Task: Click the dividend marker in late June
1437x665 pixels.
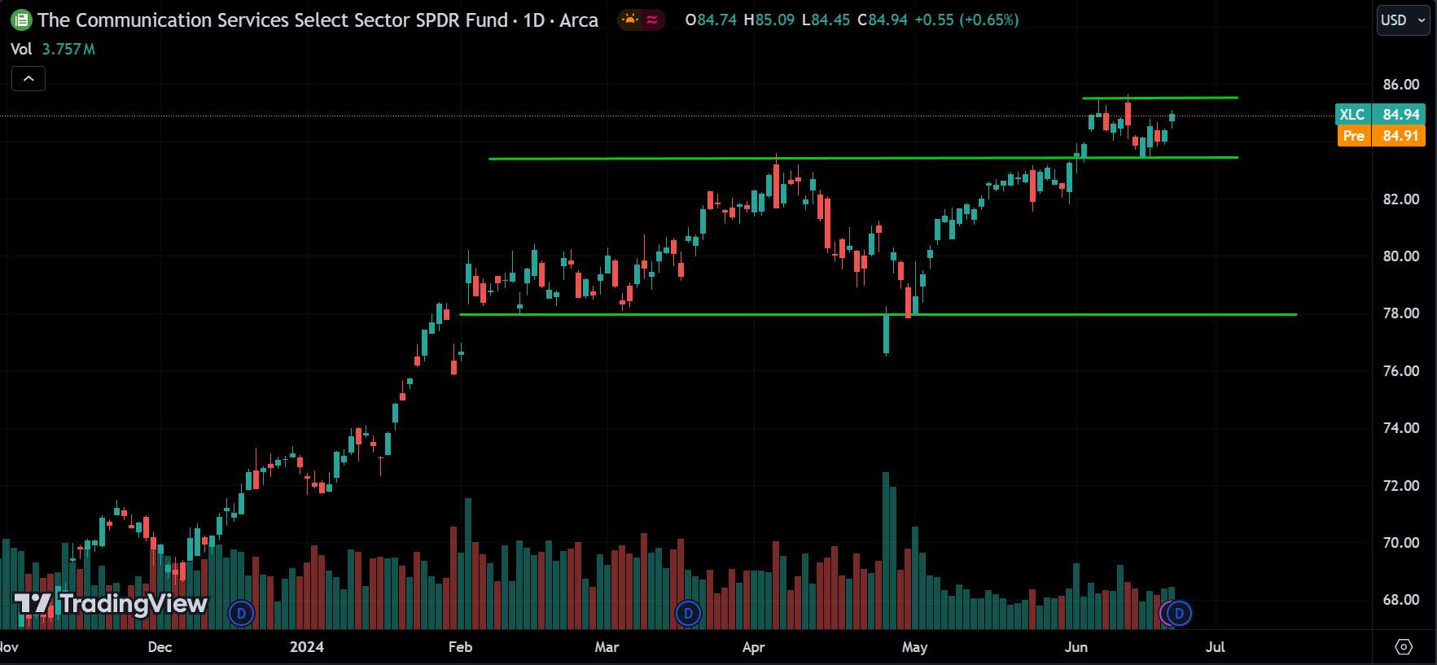Action: click(1179, 613)
